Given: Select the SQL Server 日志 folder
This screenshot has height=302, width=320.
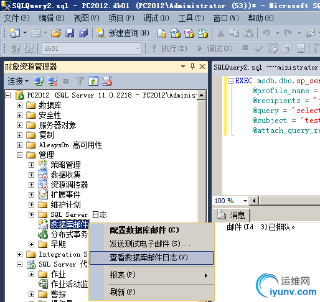Looking at the screenshot, I should click(78, 214).
